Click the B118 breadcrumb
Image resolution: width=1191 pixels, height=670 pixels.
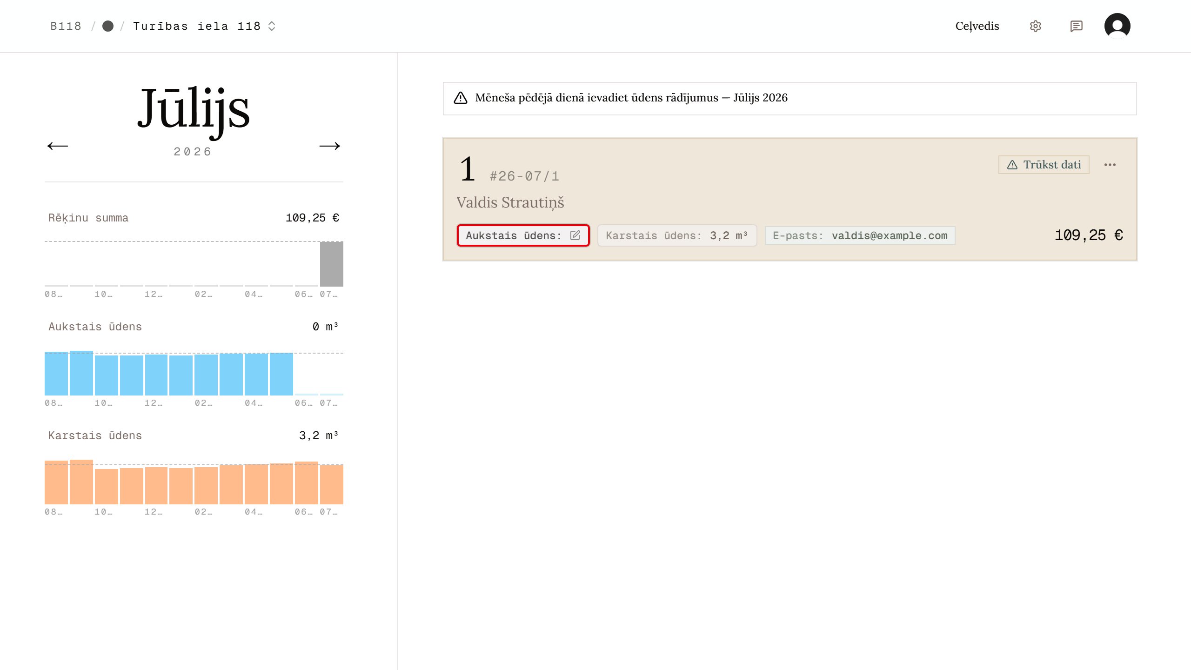tap(66, 26)
